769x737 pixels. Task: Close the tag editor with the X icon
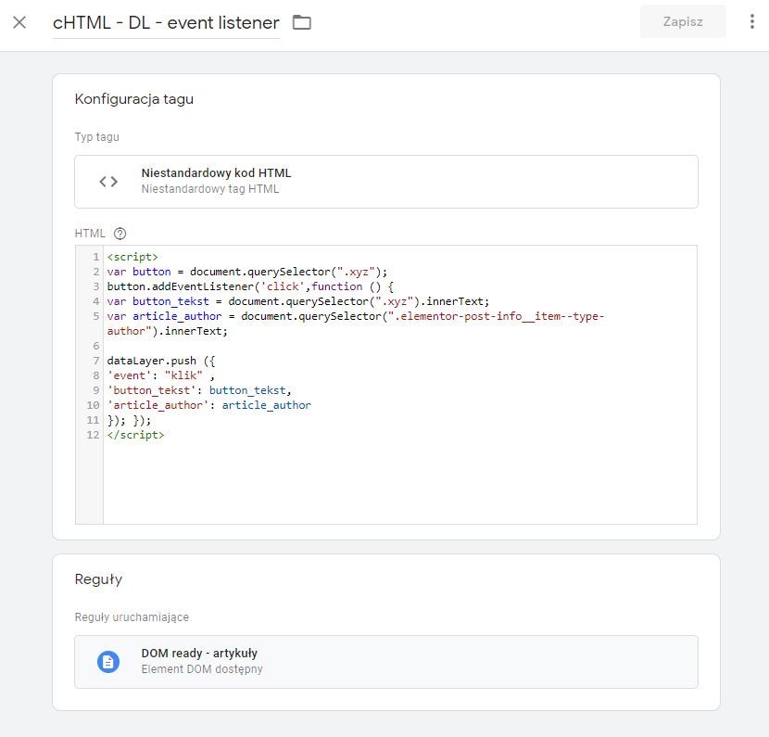[x=19, y=22]
